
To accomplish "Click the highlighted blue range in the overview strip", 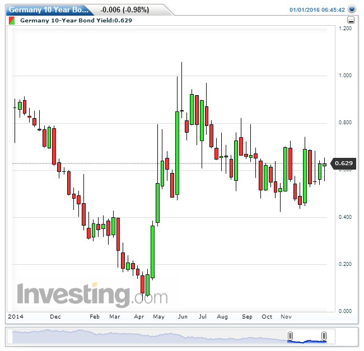I will 307,341.
